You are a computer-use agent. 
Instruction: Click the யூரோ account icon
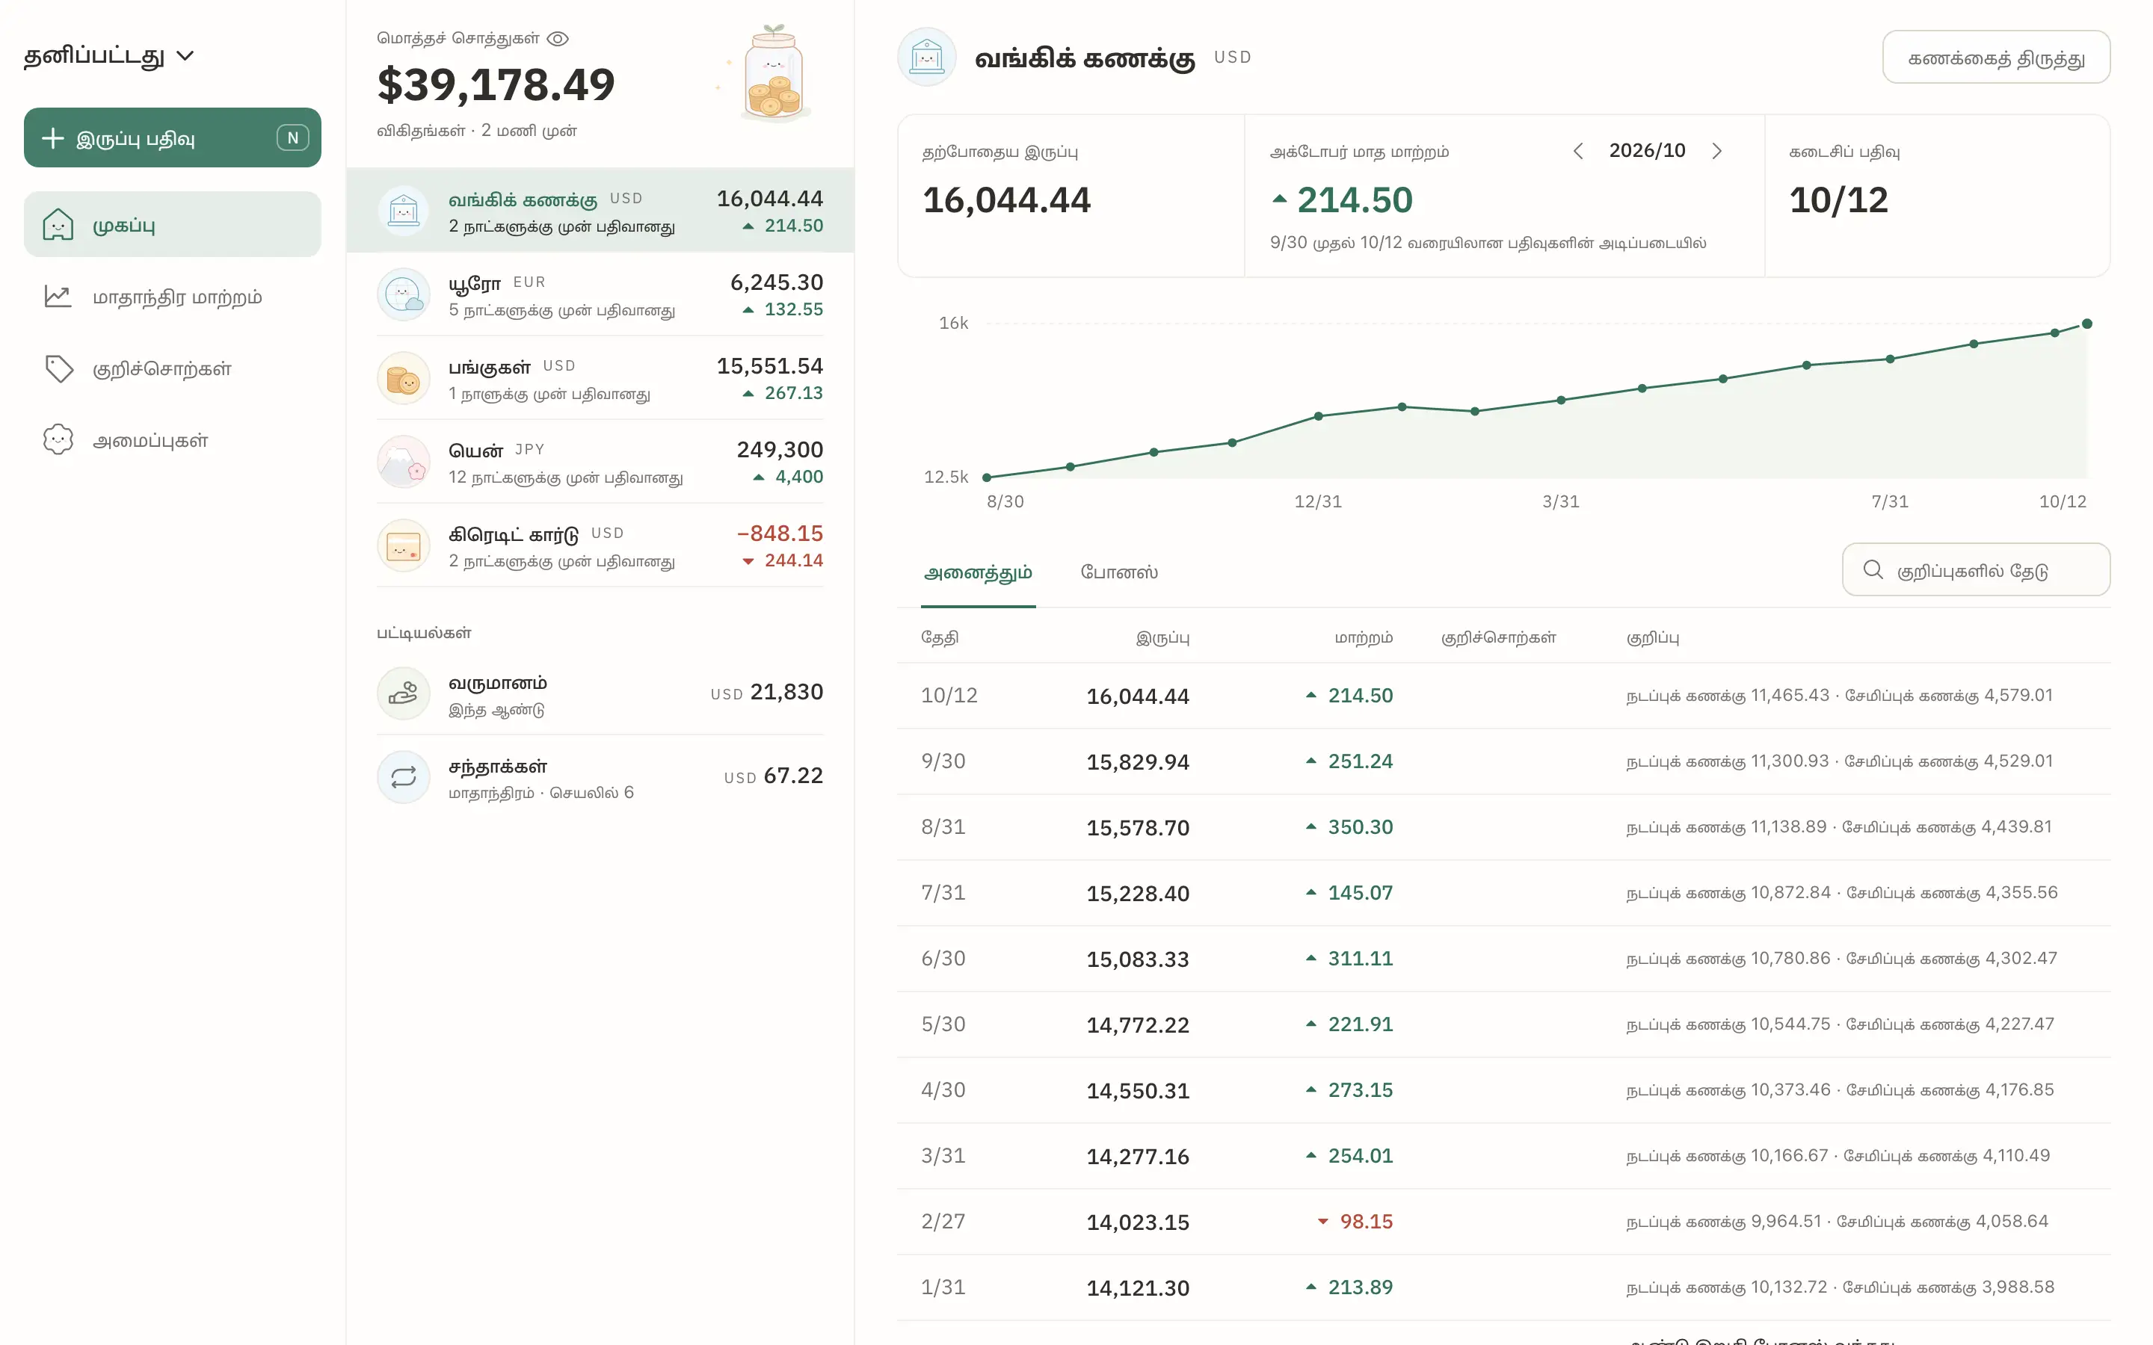(404, 294)
